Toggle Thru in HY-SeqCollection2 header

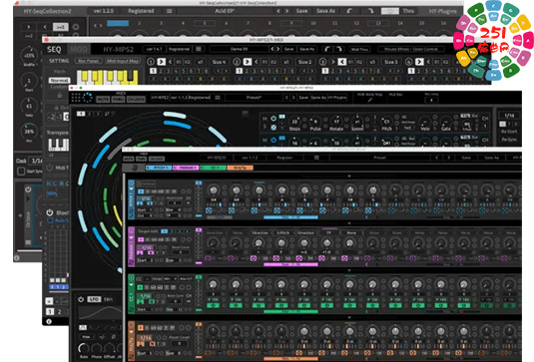point(408,11)
